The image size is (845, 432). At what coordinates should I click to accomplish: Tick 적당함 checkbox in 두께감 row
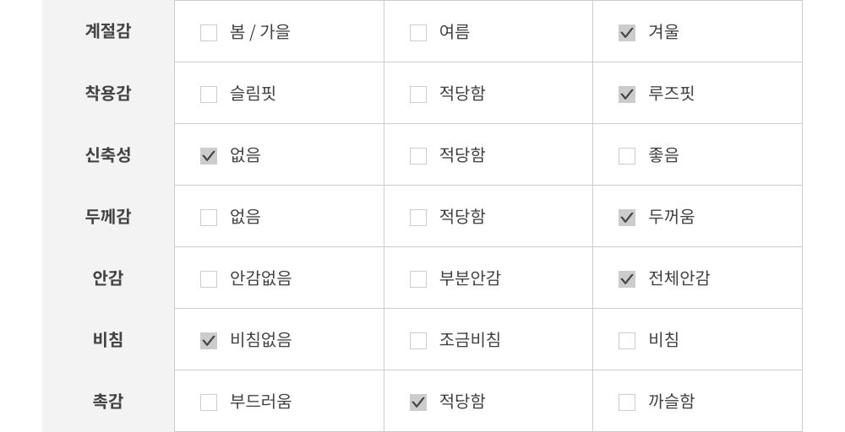tap(418, 218)
